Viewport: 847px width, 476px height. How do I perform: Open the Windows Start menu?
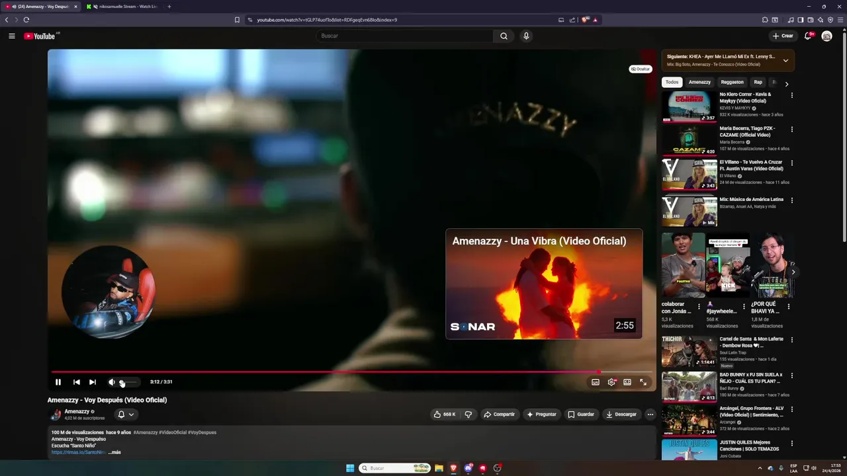[x=350, y=468]
